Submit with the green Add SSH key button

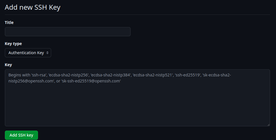click(x=21, y=135)
